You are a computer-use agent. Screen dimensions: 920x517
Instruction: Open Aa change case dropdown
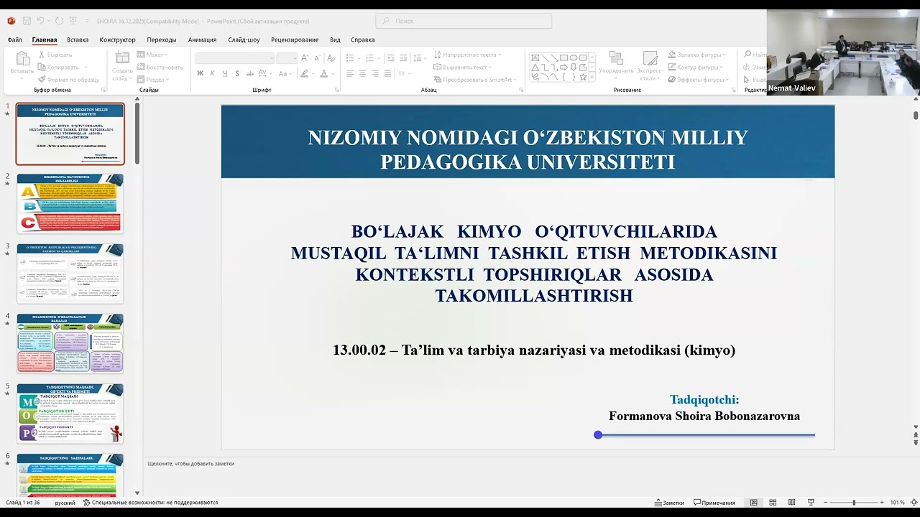pyautogui.click(x=284, y=73)
